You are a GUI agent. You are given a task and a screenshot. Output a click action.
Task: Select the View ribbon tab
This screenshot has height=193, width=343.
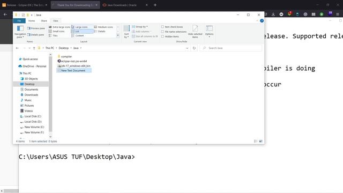click(x=56, y=21)
